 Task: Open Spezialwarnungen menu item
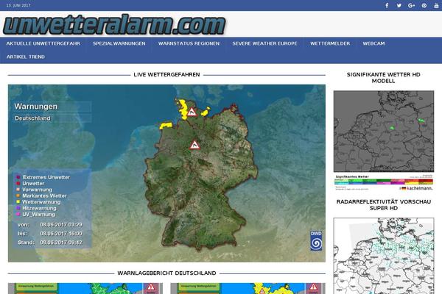click(119, 43)
